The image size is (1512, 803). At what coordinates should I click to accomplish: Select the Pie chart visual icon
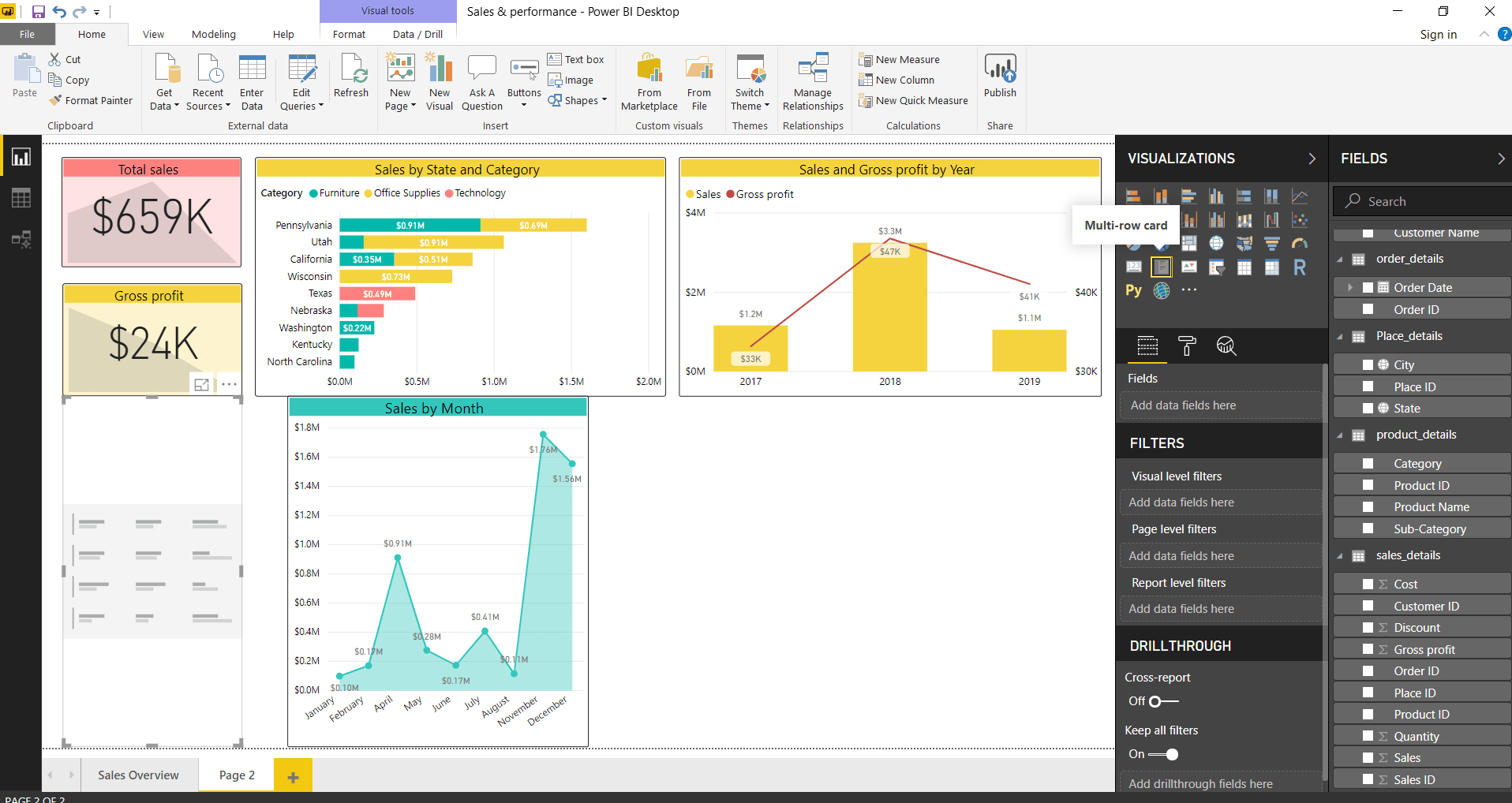click(1134, 243)
